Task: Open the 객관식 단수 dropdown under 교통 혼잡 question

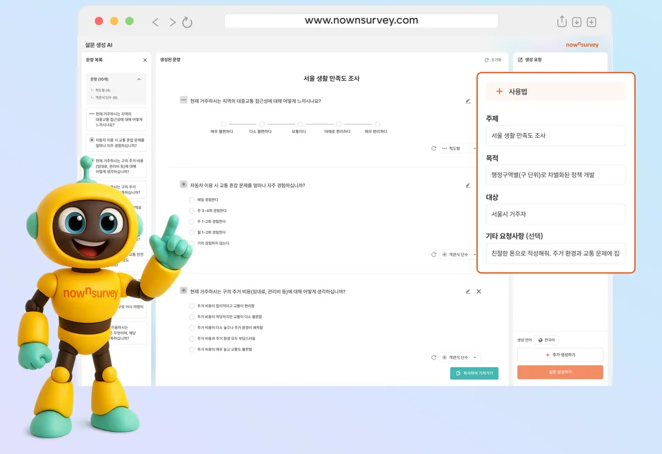Action: point(458,255)
